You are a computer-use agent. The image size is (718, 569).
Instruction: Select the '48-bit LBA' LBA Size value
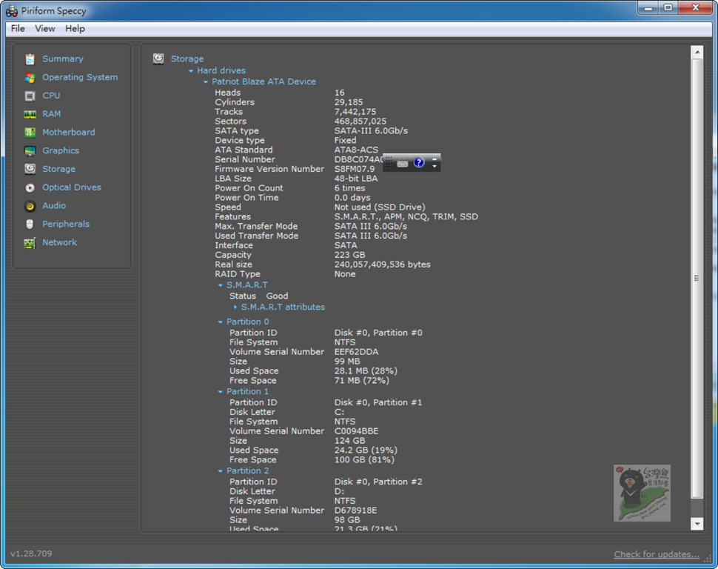356,179
